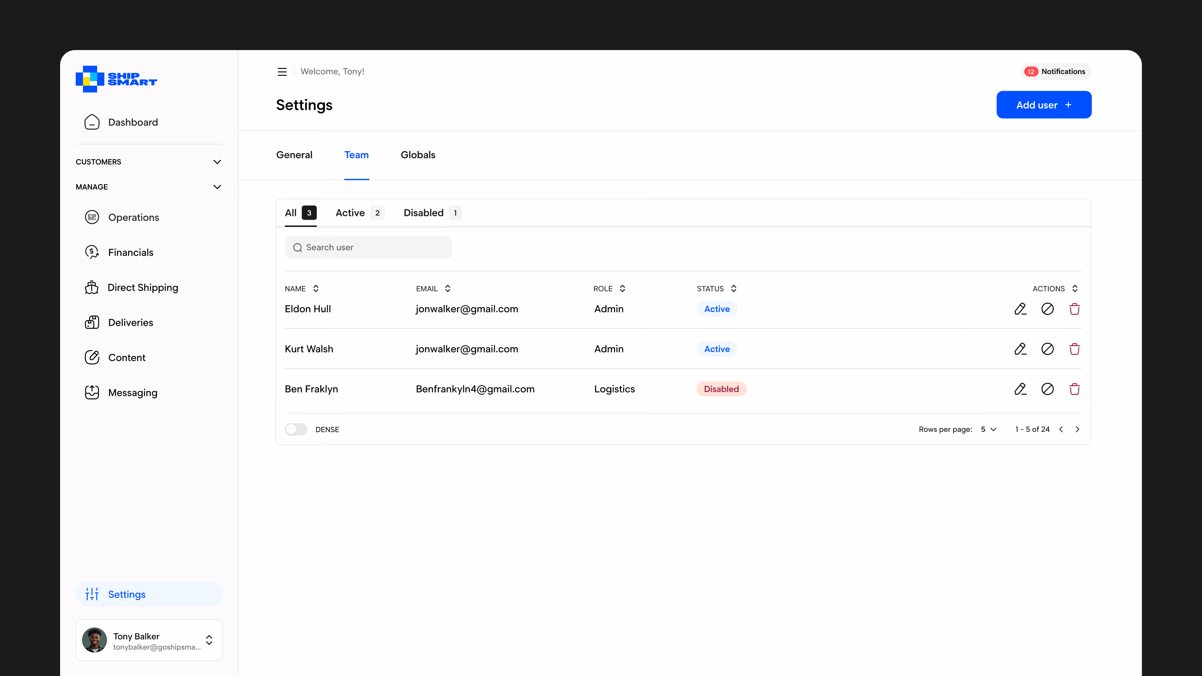Toggle the DENSE switch
Viewport: 1202px width, 676px height.
tap(296, 429)
